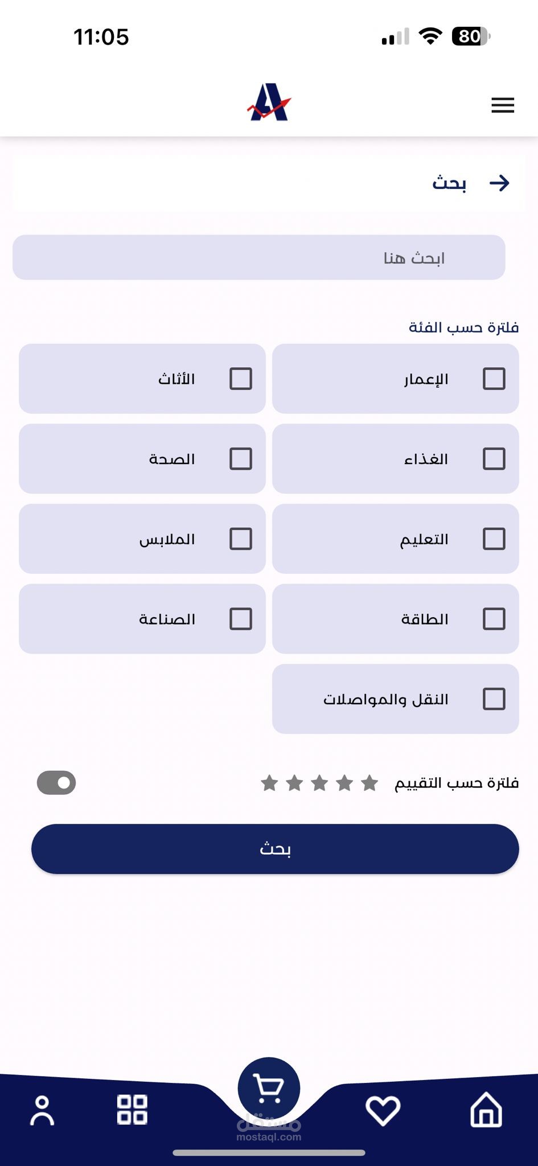Select the leftmost rating star

point(269,783)
